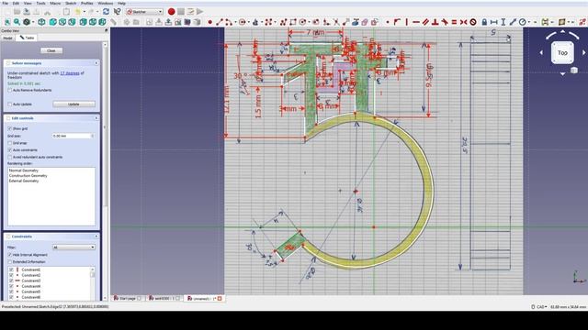588x330 pixels.
Task: Click the Measure distance ruler icon
Action: tap(113, 22)
